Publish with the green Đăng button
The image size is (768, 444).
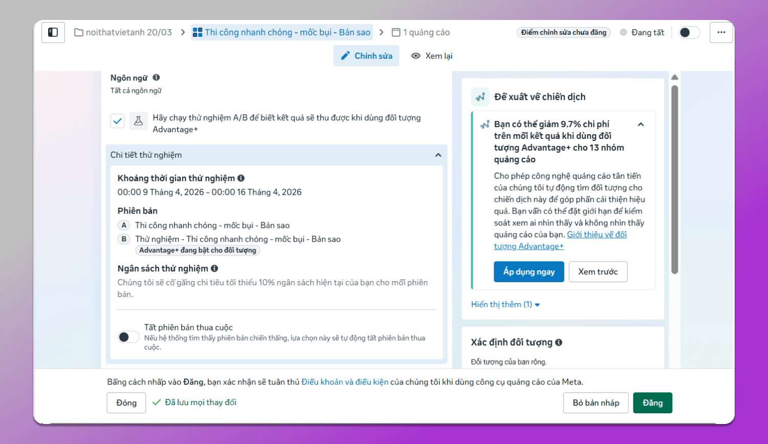[652, 403]
